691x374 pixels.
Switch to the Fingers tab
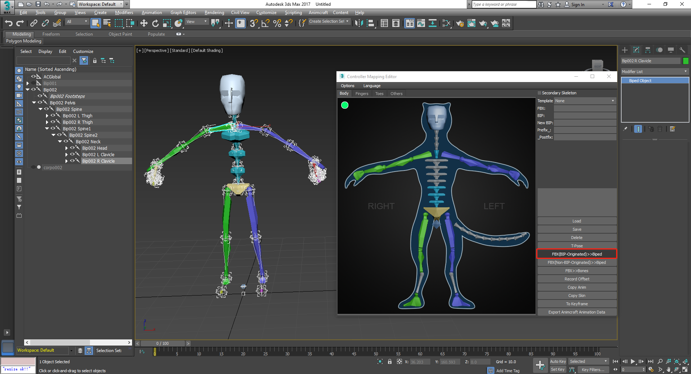tap(362, 94)
